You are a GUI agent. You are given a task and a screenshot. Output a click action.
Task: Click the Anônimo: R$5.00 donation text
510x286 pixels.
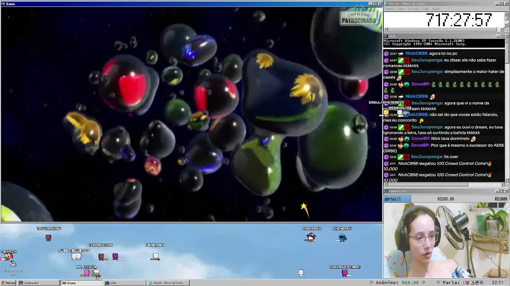pos(397,283)
